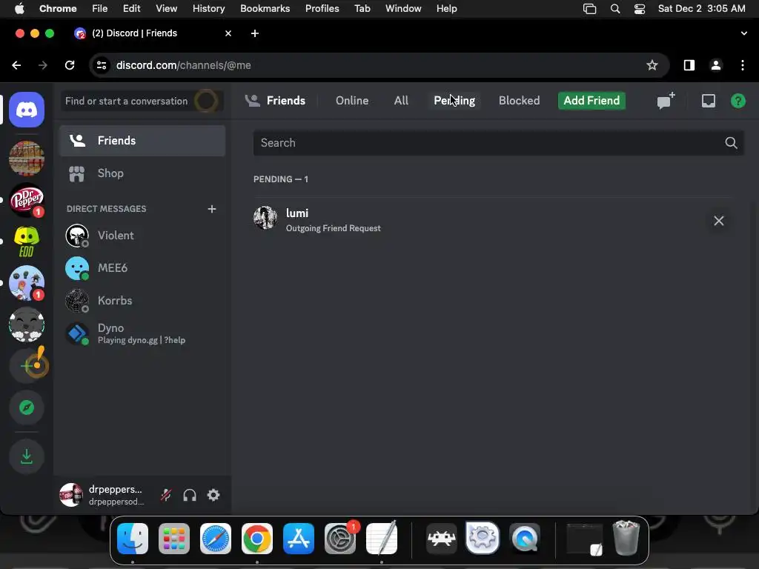Open the Dr Pepper server icon
759x569 pixels.
tap(27, 200)
